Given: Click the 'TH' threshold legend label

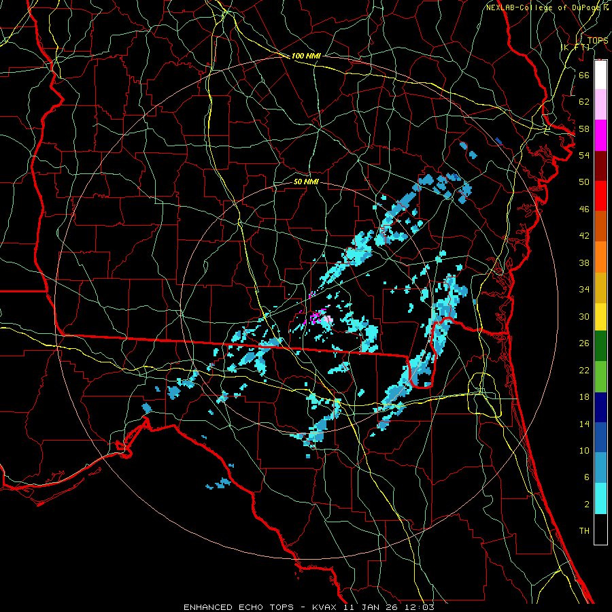Looking at the screenshot, I should pos(584,531).
